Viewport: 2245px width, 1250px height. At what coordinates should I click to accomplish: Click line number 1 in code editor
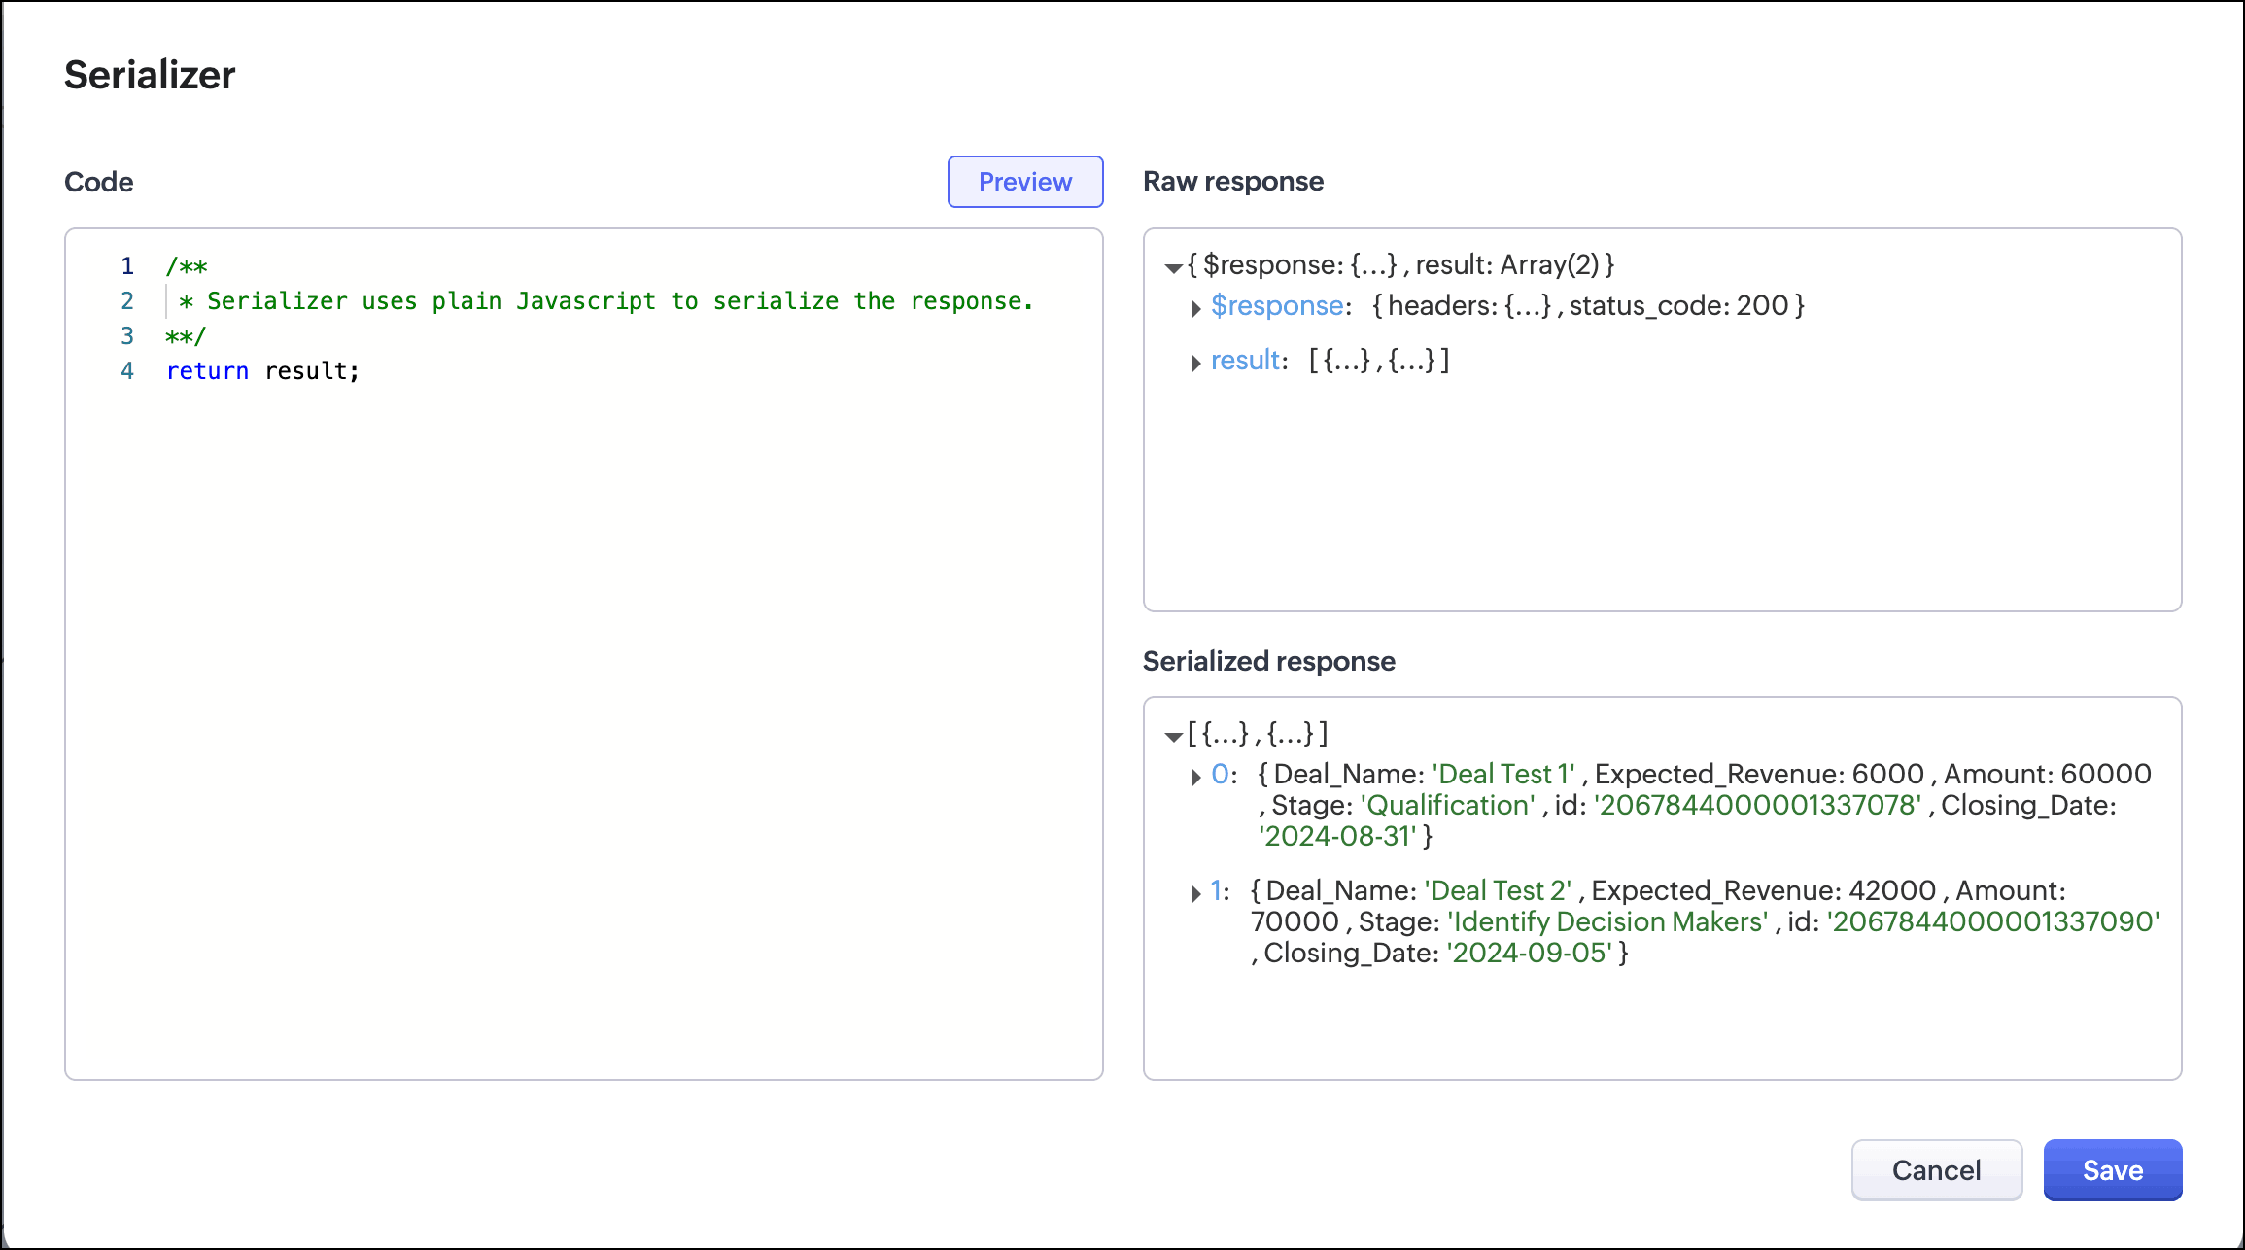point(127,266)
